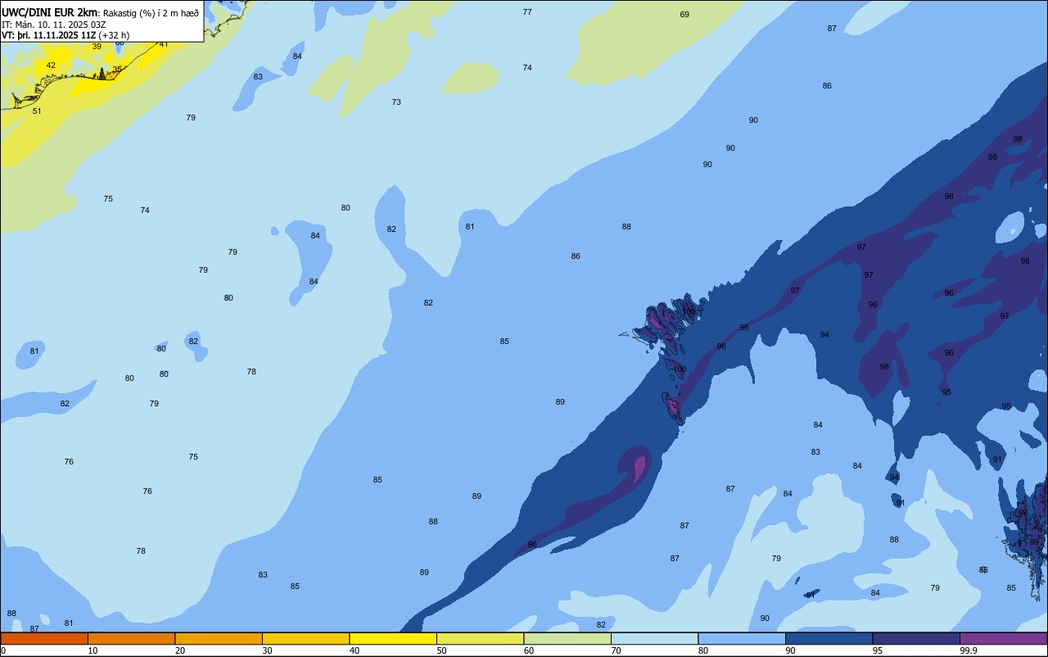Screen dimensions: 1048x657
Task: Click the humidity value 69 on the map
Action: (684, 15)
